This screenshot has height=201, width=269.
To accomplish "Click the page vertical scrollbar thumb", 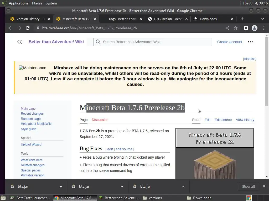I will [266, 71].
